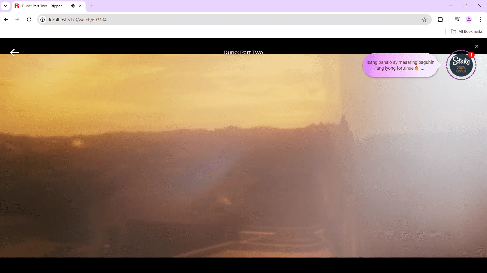Mute the tab using the speaker icon
Viewport: 487px width, 273px height.
(73, 6)
